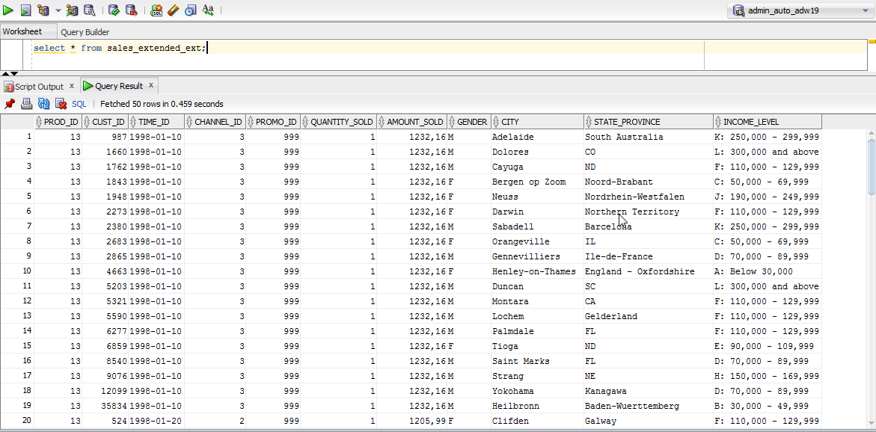This screenshot has width=876, height=432.
Task: Commit changes with the Commit icon
Action: [114, 10]
